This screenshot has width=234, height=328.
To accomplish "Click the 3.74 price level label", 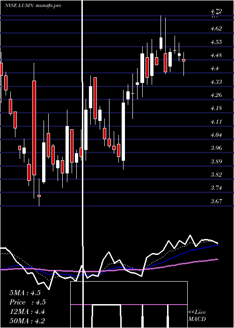I will pyautogui.click(x=216, y=187).
